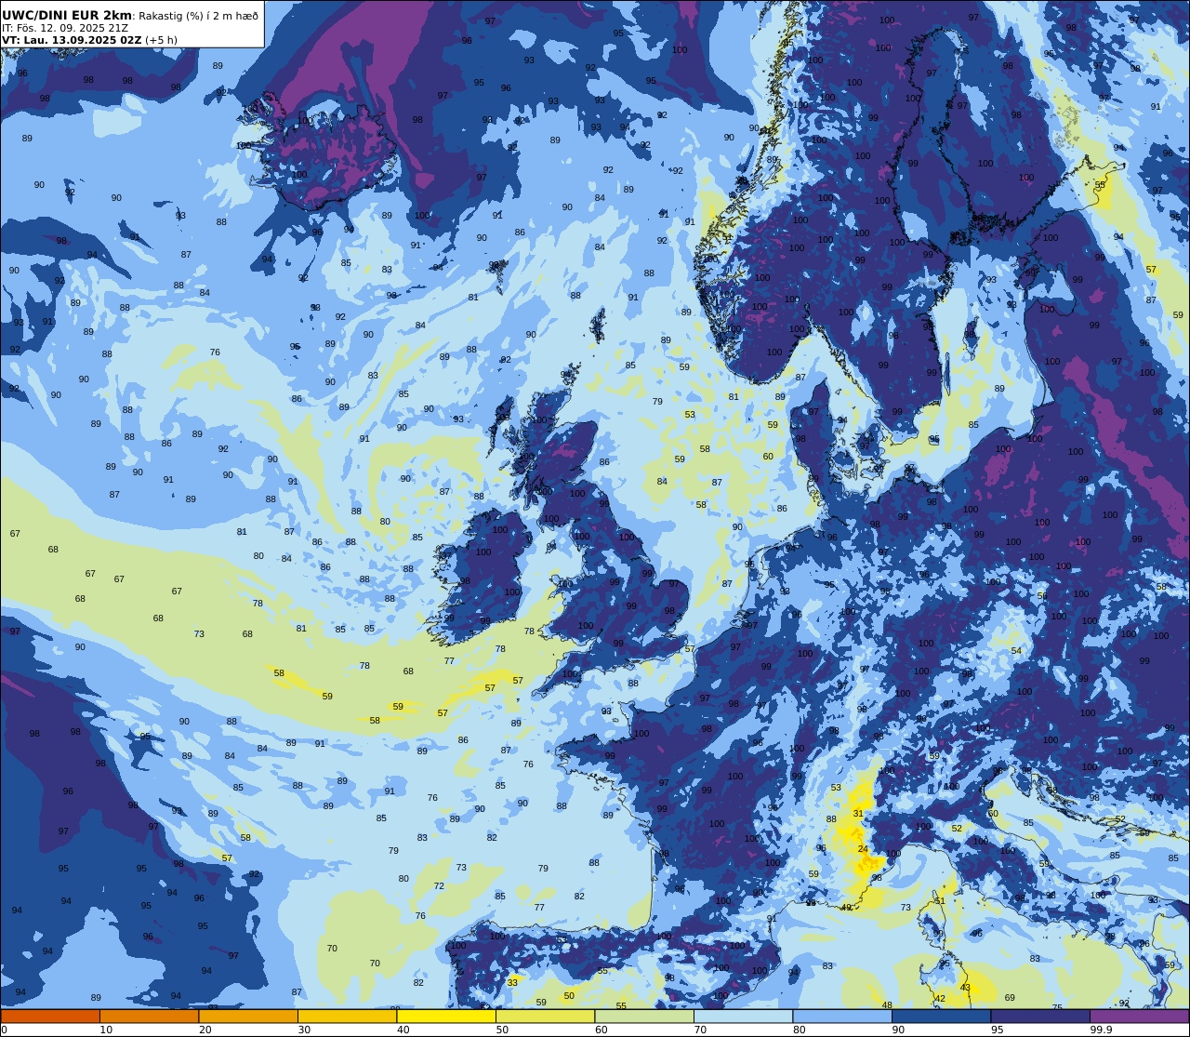Image resolution: width=1190 pixels, height=1037 pixels.
Task: Click the legend tick label '60'
Action: point(601,1030)
